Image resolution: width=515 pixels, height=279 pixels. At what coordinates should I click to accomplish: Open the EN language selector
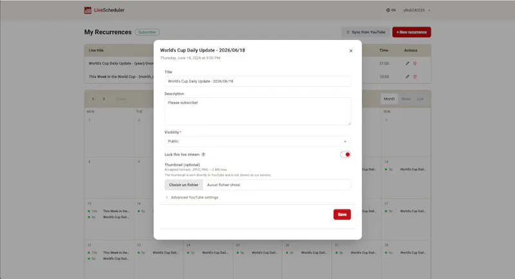391,10
